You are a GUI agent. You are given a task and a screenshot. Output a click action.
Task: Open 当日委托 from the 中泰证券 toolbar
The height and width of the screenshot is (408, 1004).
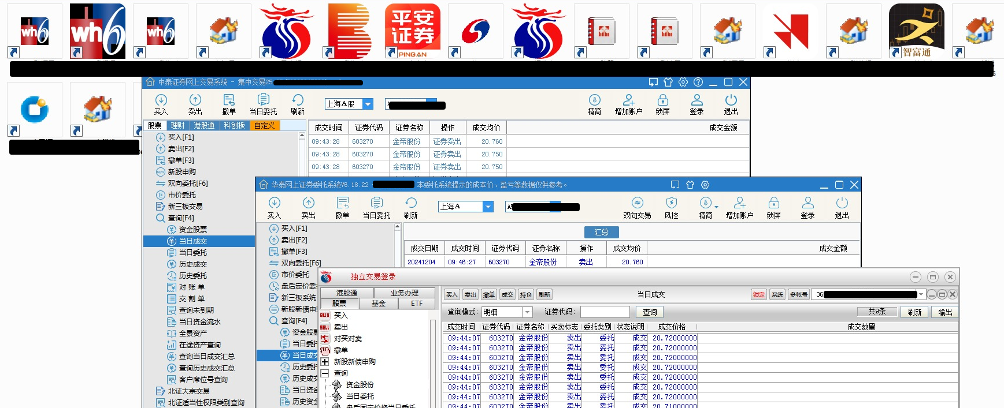(264, 104)
